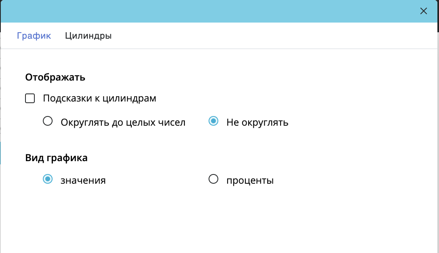Open the Цилиндры tab
439x253 pixels.
[88, 36]
